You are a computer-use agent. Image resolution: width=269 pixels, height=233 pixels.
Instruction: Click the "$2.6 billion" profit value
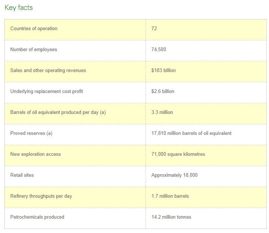163,92
